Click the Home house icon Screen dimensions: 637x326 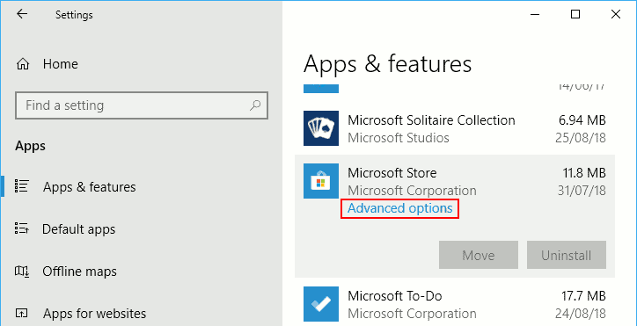pos(22,64)
